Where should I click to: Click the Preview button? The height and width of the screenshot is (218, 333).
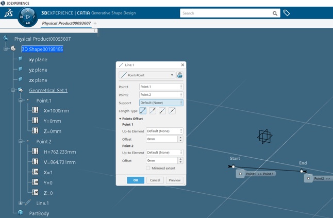pos(175,180)
